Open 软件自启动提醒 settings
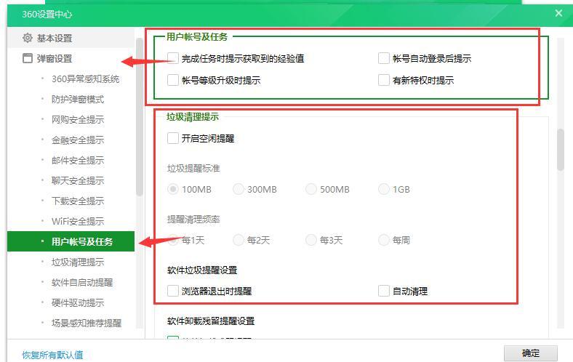 (x=82, y=282)
